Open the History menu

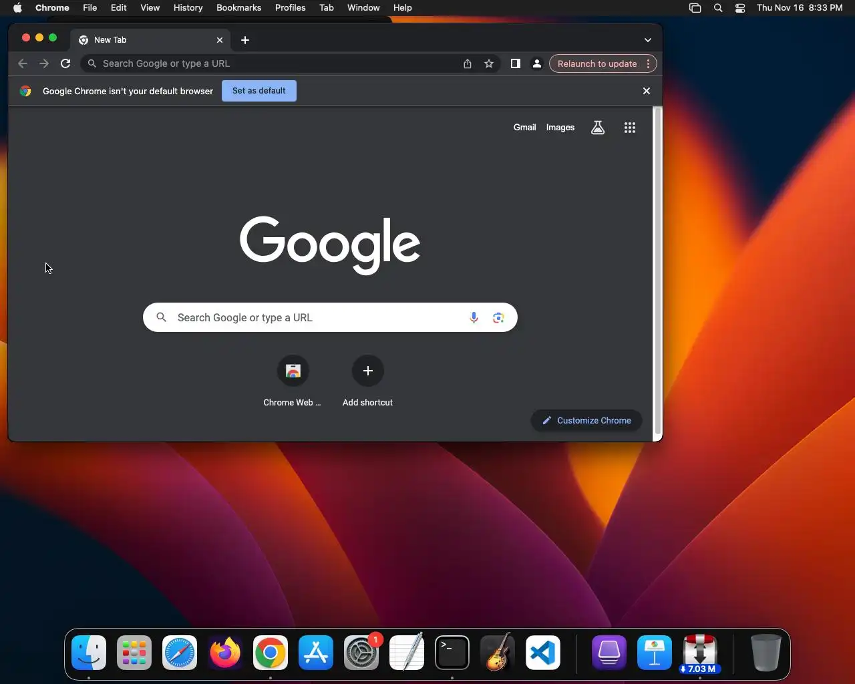[x=188, y=7]
